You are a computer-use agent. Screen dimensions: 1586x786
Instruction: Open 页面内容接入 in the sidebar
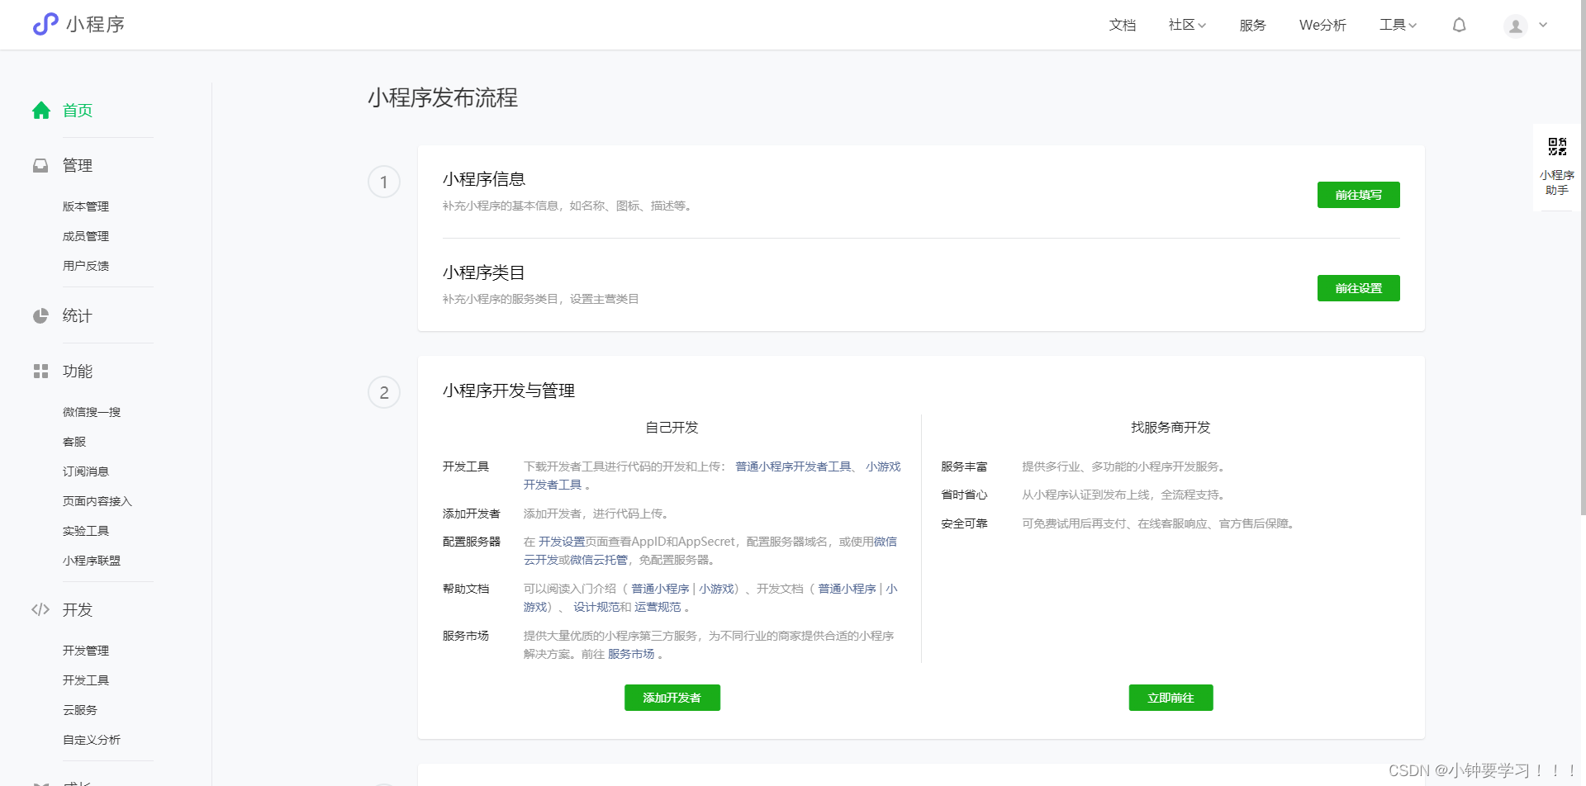pyautogui.click(x=97, y=501)
